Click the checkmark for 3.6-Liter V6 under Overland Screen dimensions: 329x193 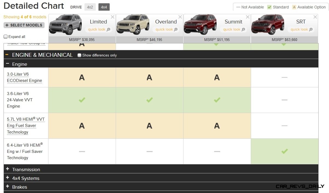(149, 100)
